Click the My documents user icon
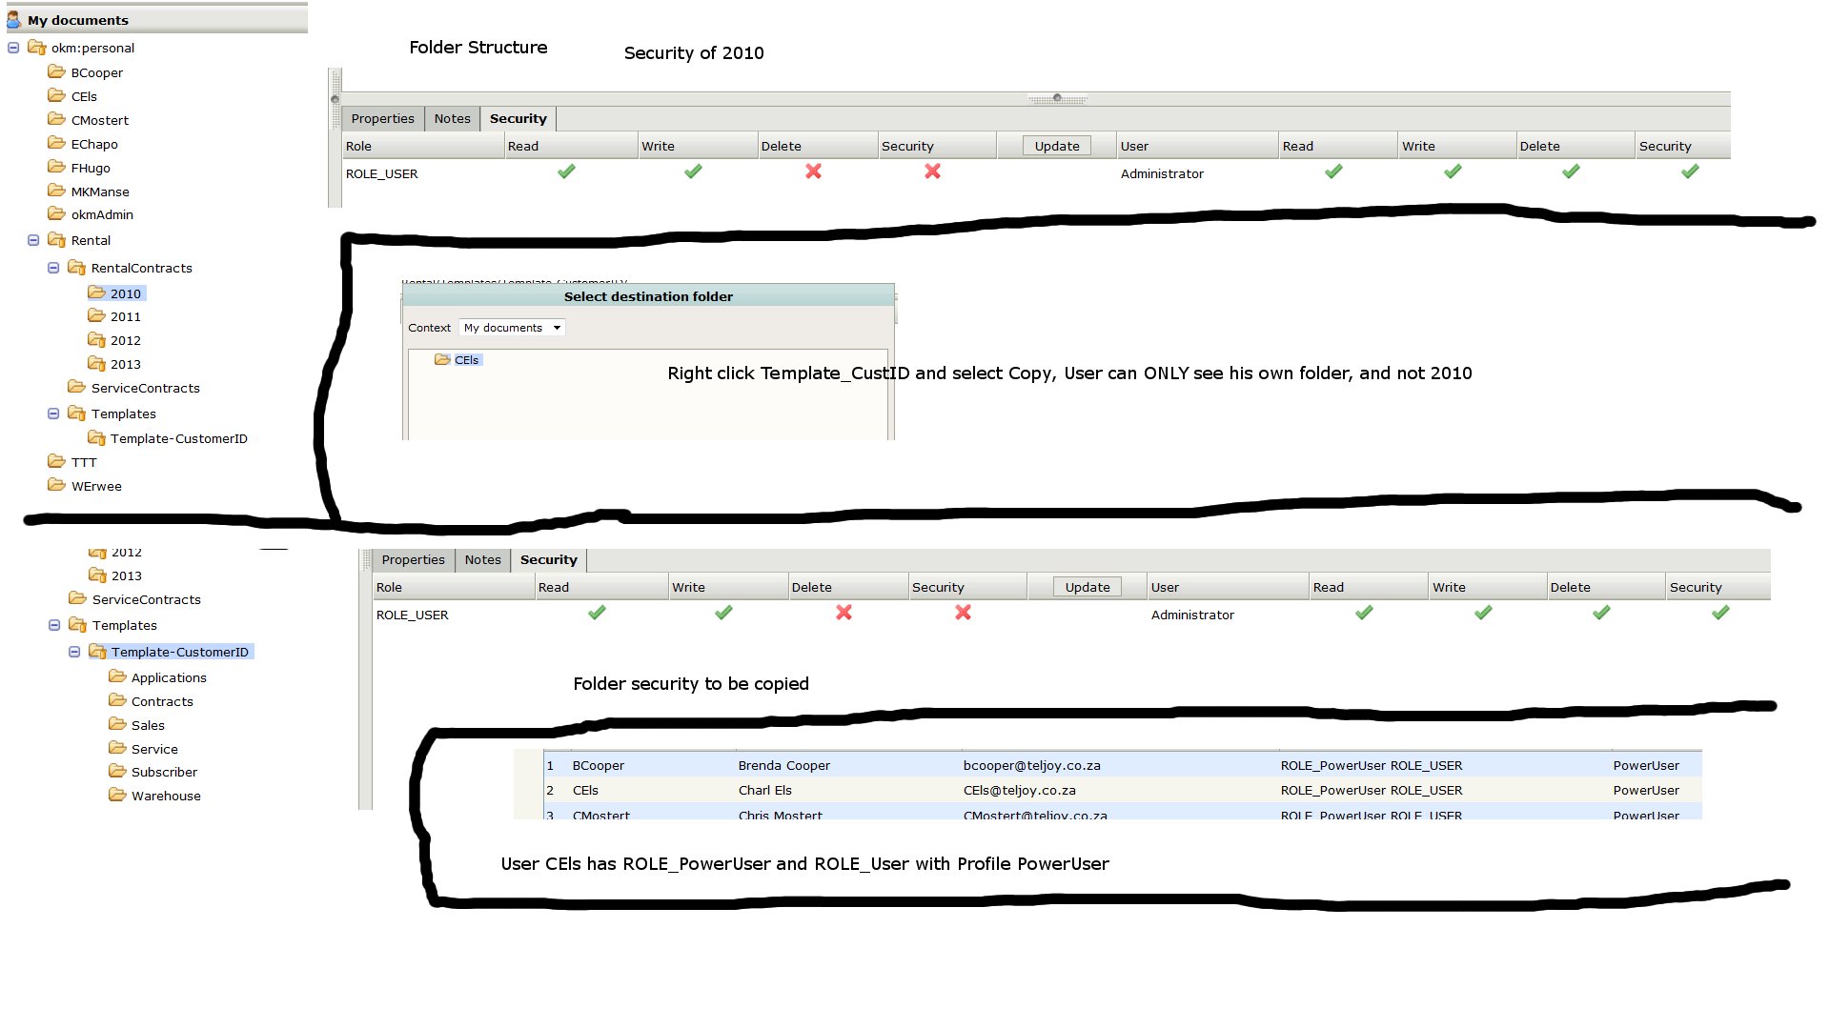This screenshot has width=1830, height=1029. [14, 19]
